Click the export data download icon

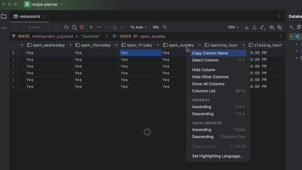[246, 27]
